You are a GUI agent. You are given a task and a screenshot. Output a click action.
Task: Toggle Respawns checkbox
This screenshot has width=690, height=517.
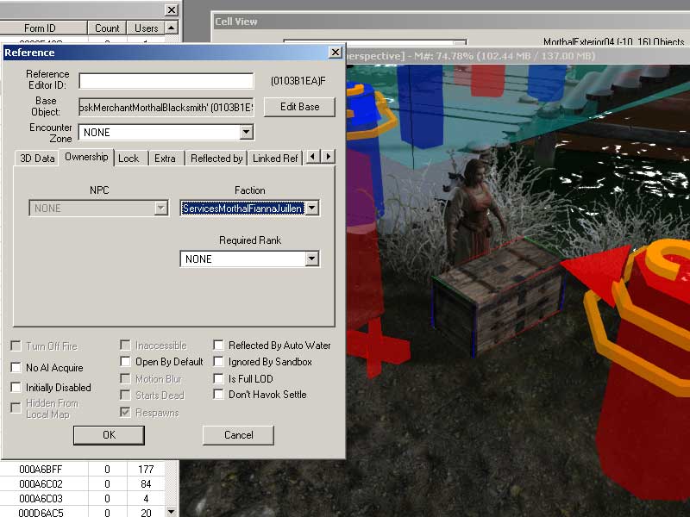click(x=125, y=412)
